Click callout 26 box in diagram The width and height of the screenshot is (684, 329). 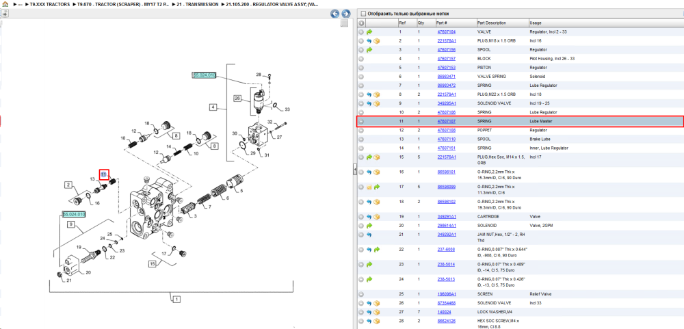click(238, 98)
